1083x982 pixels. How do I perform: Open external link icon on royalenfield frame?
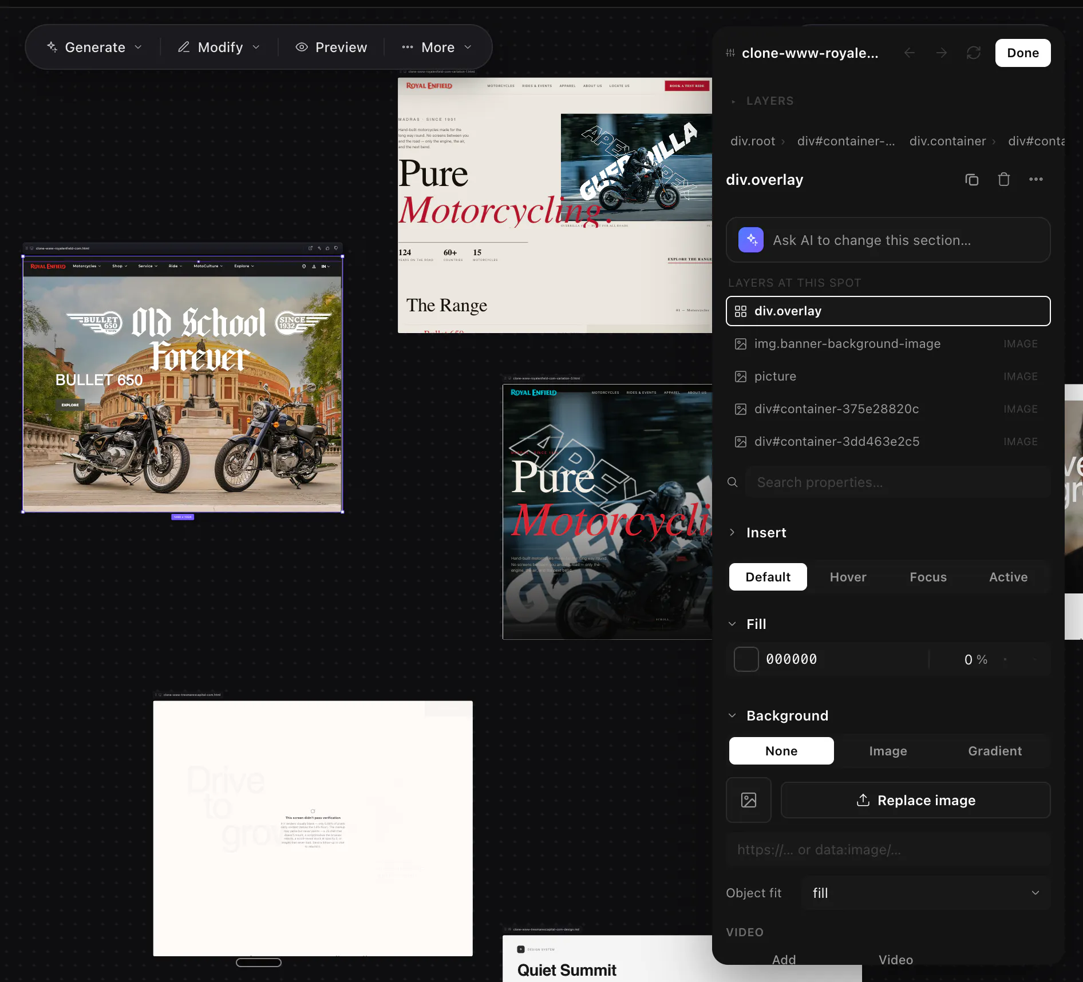tap(311, 248)
